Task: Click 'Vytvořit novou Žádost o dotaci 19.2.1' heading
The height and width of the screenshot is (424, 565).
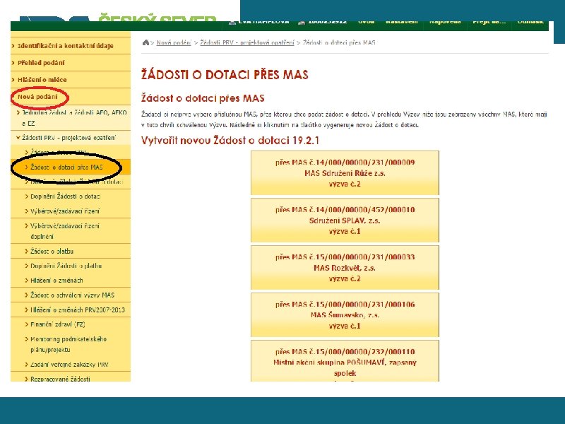Action: [230, 140]
